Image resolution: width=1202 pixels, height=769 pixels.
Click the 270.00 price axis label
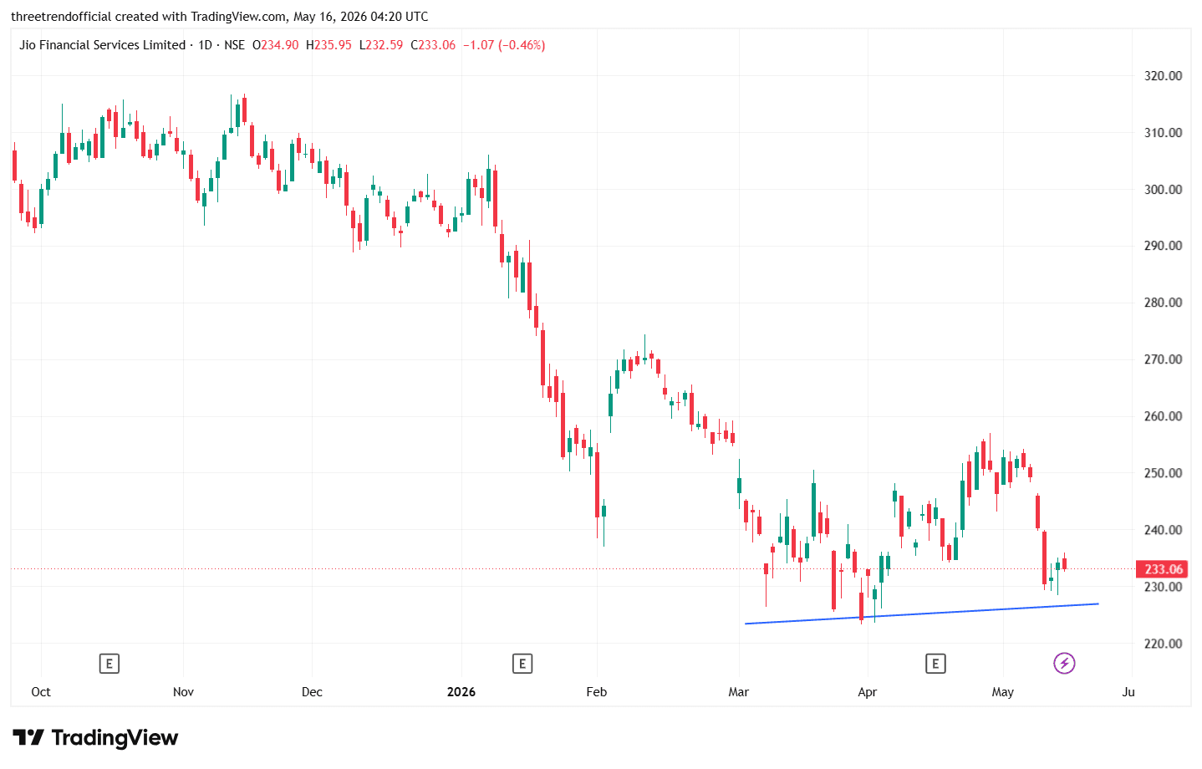pyautogui.click(x=1163, y=359)
